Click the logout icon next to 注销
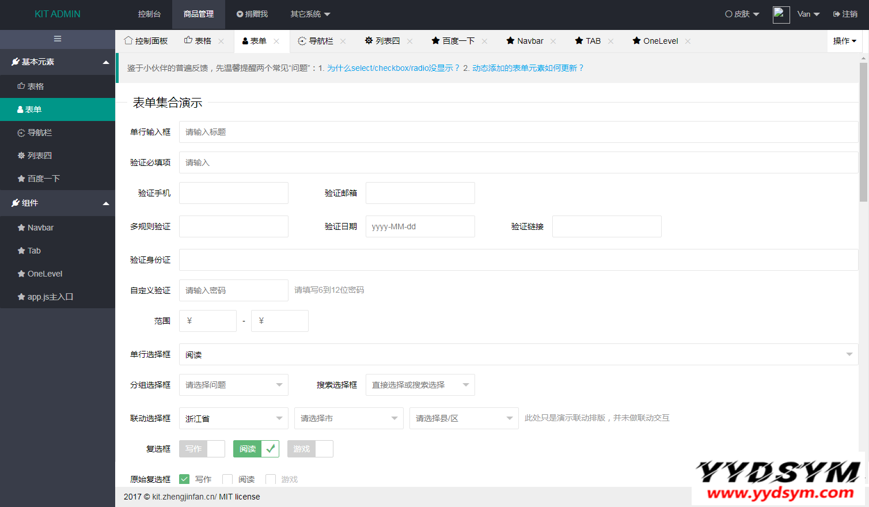The height and width of the screenshot is (507, 869). click(x=836, y=14)
